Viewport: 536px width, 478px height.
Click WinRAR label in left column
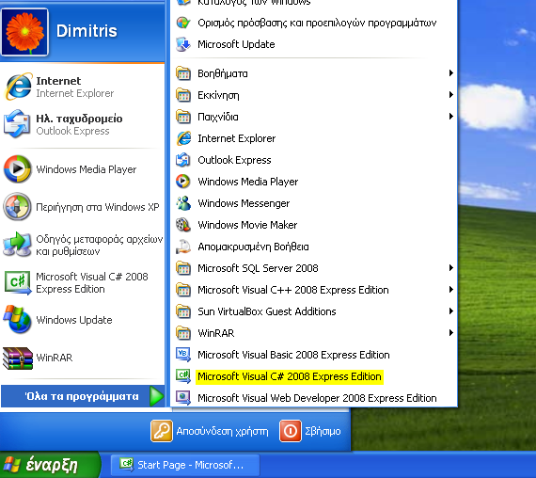54,358
